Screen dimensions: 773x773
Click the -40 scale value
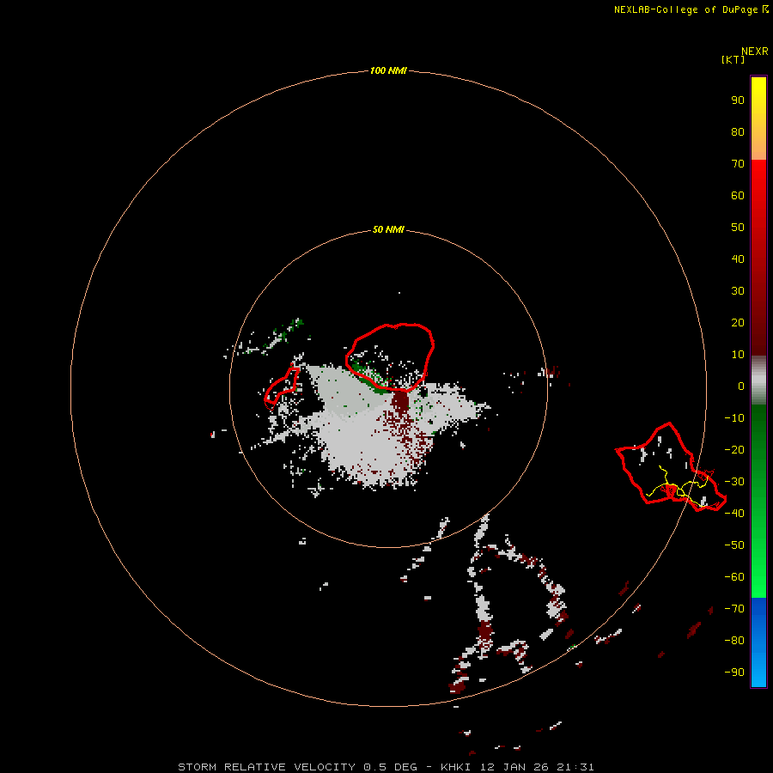coord(734,514)
